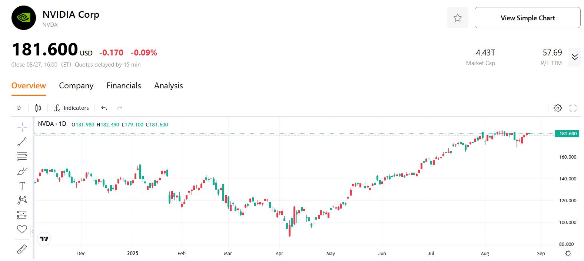The image size is (584, 261).
Task: Expand additional stock statistics with the double chevron
Action: click(x=575, y=57)
